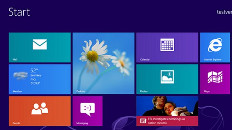This screenshot has width=232, height=130.
Task: Open the Photos landscape icon
Action: click(167, 77)
